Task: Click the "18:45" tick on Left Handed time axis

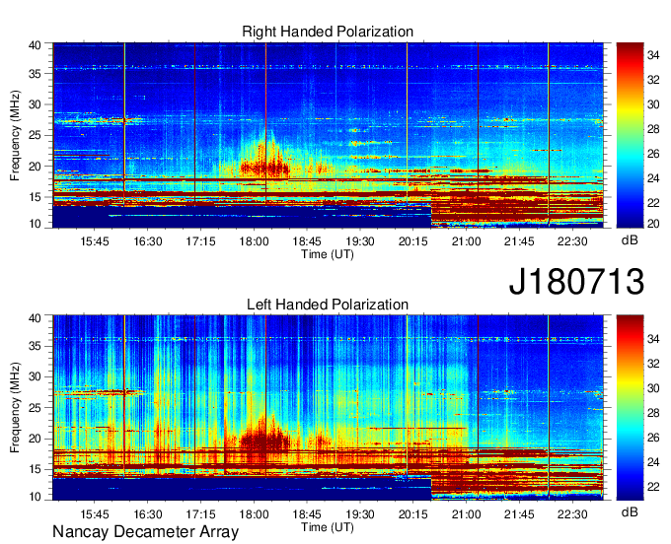Action: click(x=307, y=514)
